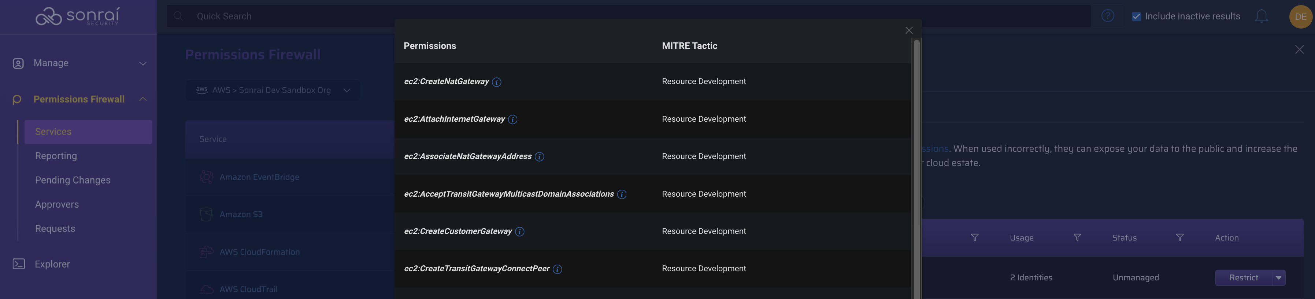The image size is (1315, 299).
Task: Click ec2:AssociateNatGatewayAddress permission name
Action: [468, 156]
